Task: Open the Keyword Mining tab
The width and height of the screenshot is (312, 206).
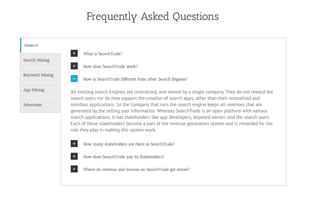Action: (x=38, y=75)
